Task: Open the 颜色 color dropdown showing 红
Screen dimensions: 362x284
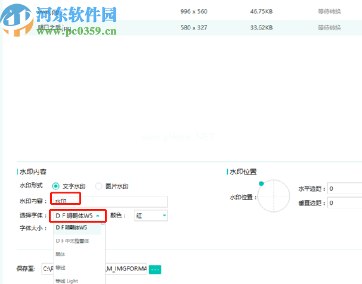Action: point(151,216)
